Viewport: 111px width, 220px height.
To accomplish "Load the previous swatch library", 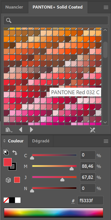I will 21,130.
